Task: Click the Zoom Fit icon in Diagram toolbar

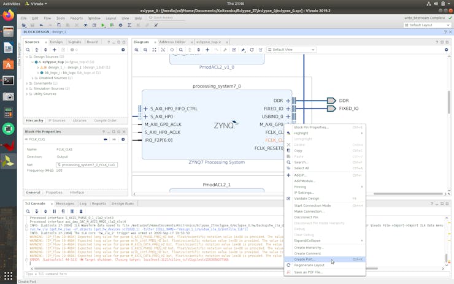Action: pos(154,50)
